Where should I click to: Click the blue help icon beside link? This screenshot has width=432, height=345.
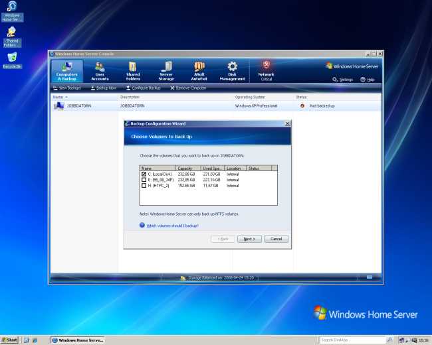tap(142, 225)
